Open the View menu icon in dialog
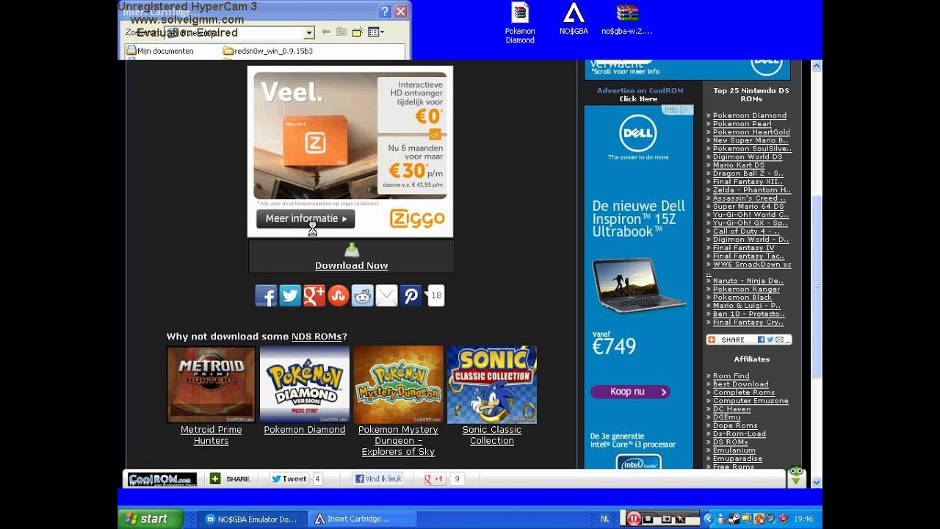This screenshot has width=940, height=529. [375, 32]
